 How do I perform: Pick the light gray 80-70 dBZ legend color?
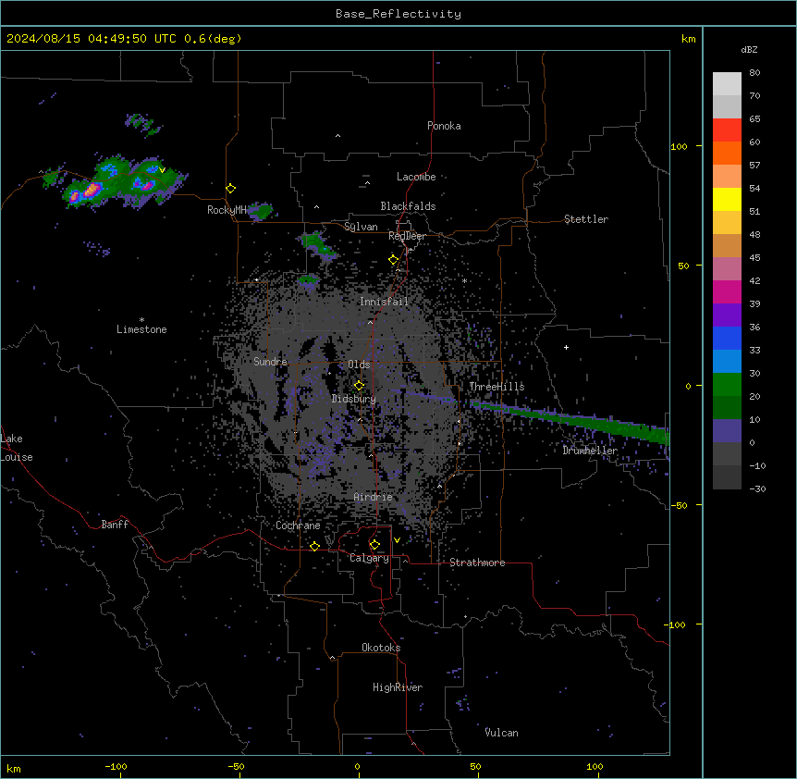[727, 84]
